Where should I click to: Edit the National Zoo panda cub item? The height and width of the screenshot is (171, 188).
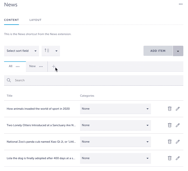[x=178, y=142]
